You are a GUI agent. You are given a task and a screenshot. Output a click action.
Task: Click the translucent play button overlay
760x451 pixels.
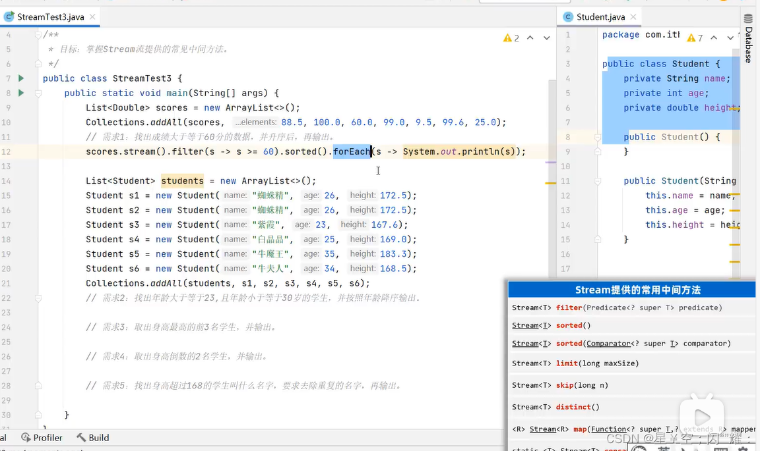point(701,416)
